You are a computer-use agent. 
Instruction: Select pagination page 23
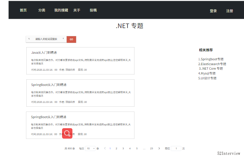tap(151, 148)
